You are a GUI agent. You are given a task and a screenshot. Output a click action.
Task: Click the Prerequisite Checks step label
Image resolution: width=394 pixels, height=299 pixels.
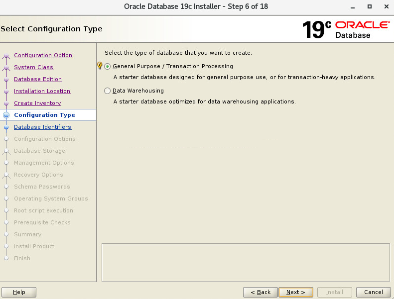tap(42, 222)
